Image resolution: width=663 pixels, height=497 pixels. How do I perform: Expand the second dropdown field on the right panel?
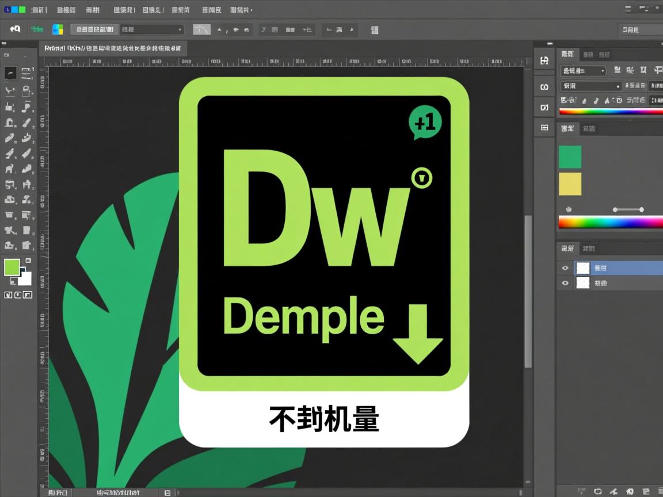click(x=591, y=85)
